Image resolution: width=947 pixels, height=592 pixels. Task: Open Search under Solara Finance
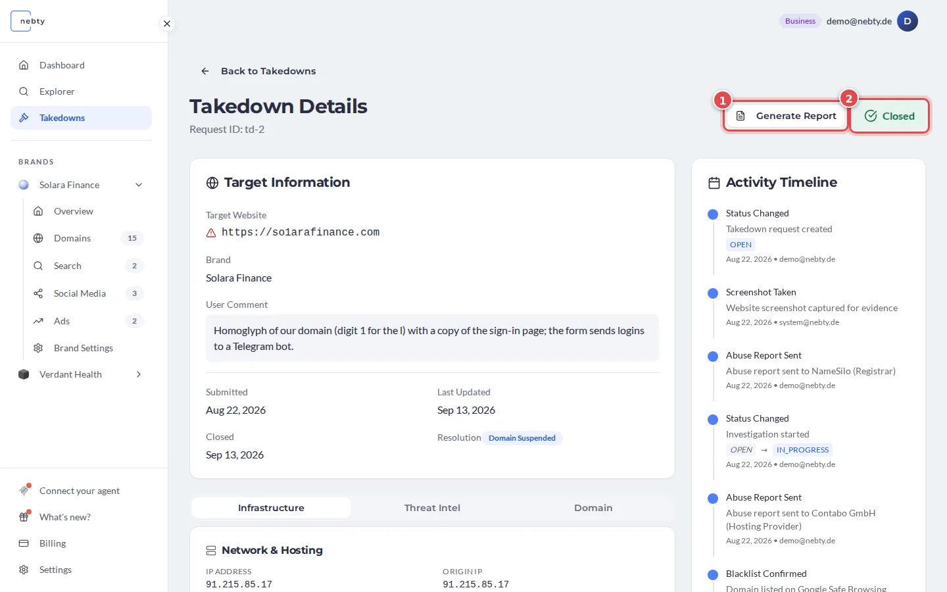click(x=88, y=266)
